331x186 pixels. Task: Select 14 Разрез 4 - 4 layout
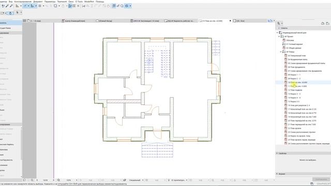[x=294, y=98]
